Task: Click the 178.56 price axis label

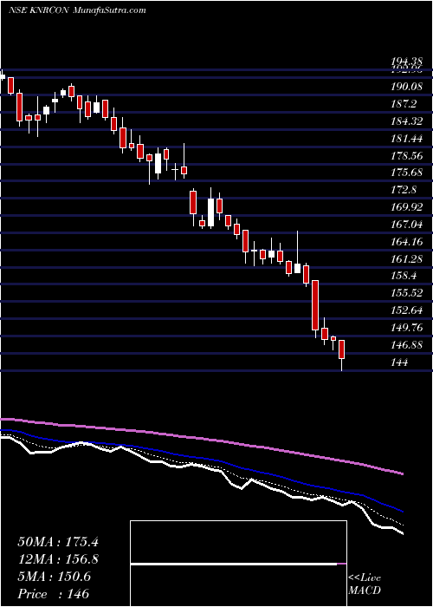Action: [406, 155]
